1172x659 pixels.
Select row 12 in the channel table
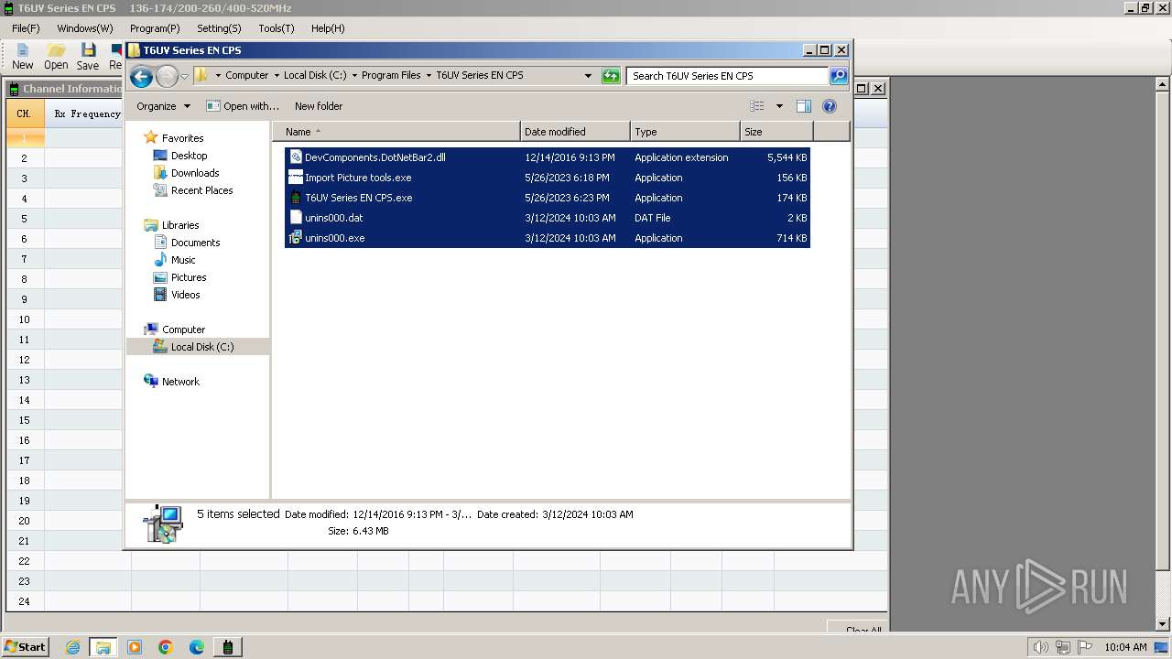(x=25, y=360)
